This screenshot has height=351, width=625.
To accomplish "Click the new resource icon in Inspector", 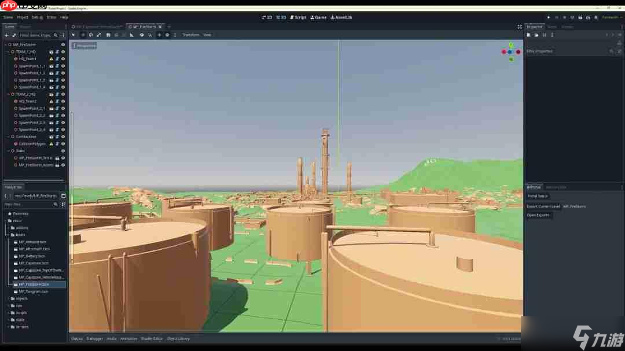I will click(x=529, y=35).
